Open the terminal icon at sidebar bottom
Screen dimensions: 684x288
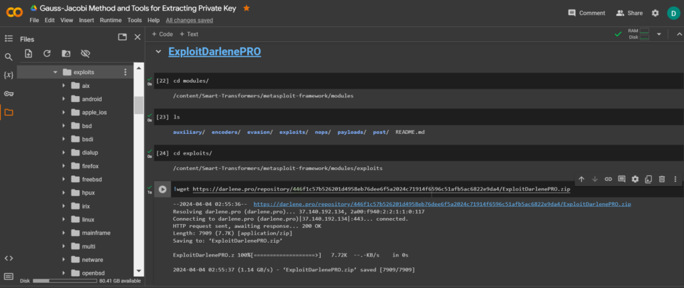pos(8,276)
